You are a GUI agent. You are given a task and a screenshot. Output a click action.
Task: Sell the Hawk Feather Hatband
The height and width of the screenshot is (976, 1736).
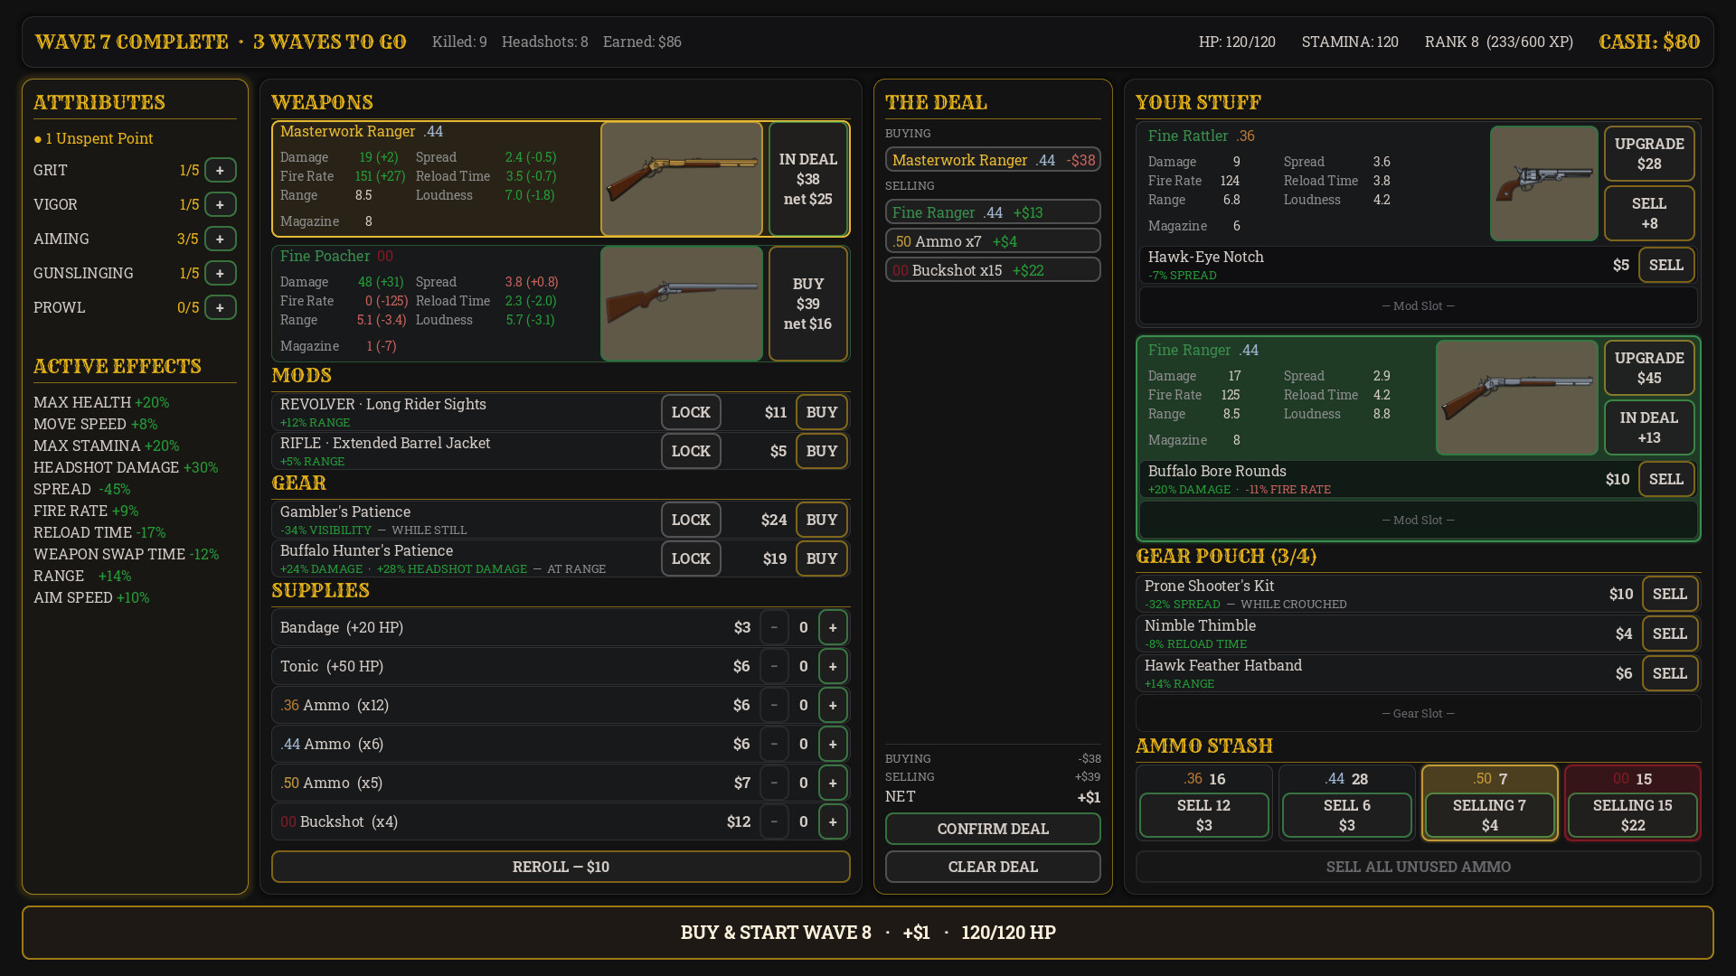coord(1670,673)
